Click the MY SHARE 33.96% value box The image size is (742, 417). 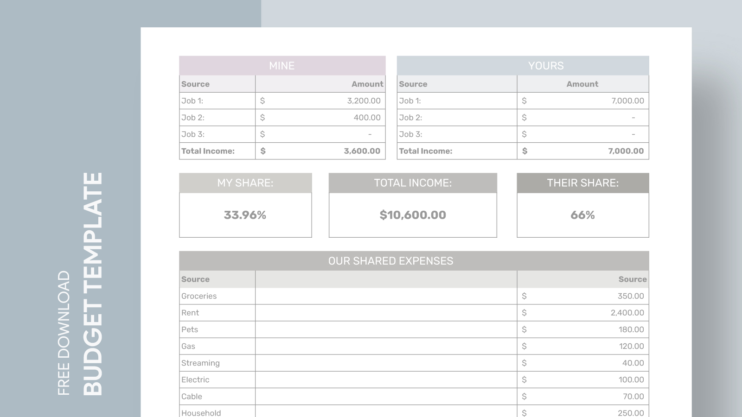pyautogui.click(x=245, y=215)
